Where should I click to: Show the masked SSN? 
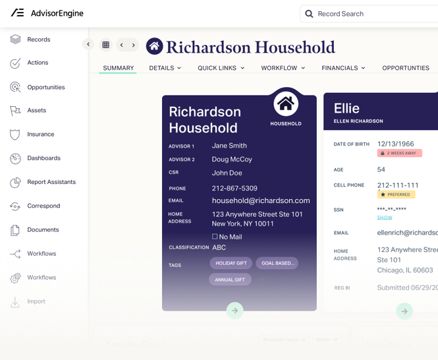click(x=385, y=218)
